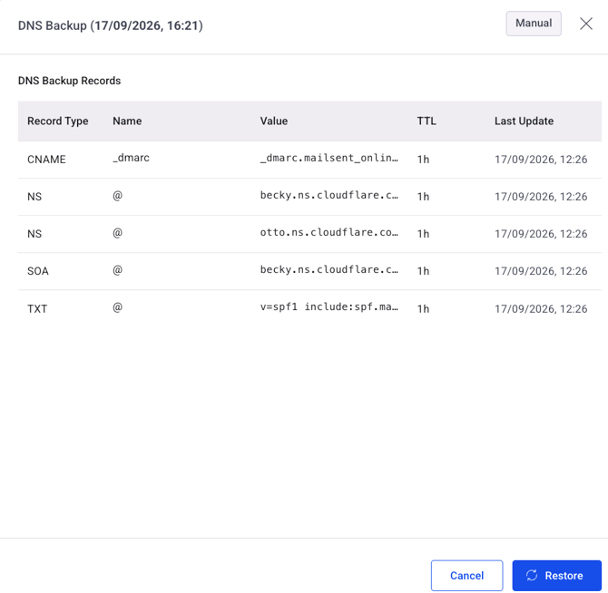Click the Last Update date in SOA row
Viewport: 608px width, 593px height.
coord(541,271)
